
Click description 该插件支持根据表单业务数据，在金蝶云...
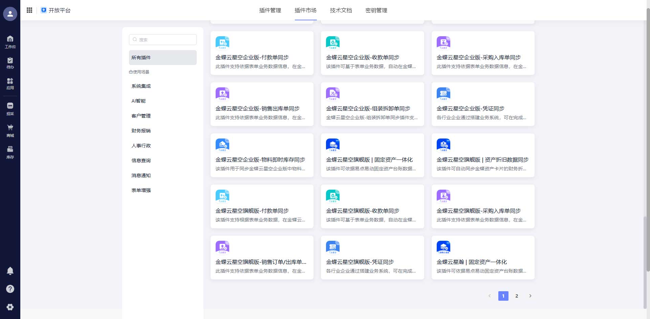point(260,220)
